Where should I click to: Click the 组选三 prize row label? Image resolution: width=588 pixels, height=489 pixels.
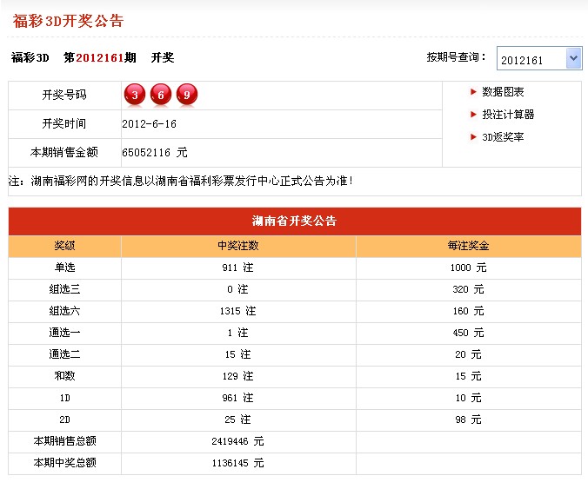(64, 289)
